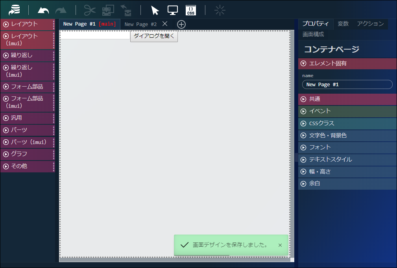Switch to 画面構成 tab

point(313,34)
